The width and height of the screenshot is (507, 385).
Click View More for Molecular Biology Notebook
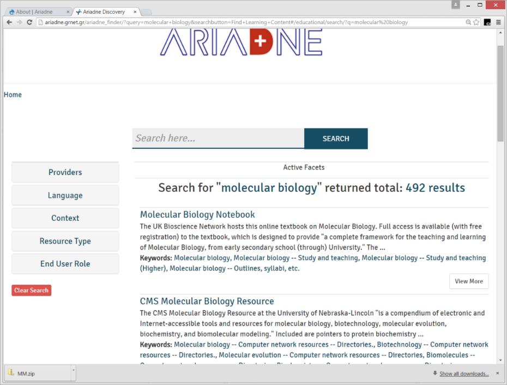(x=469, y=281)
